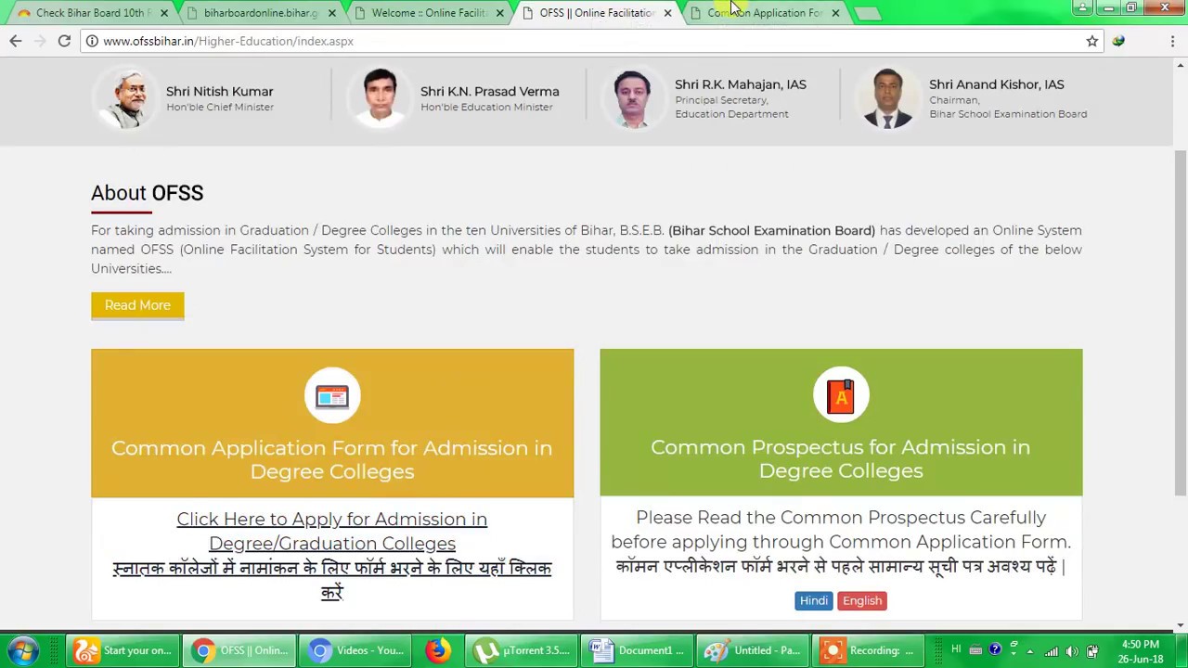Click Shri R.K. Mahajan photo
The height and width of the screenshot is (668, 1188).
click(634, 97)
